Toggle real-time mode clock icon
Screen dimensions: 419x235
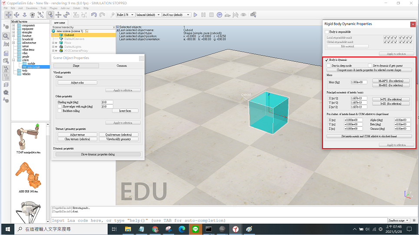pos(219,15)
